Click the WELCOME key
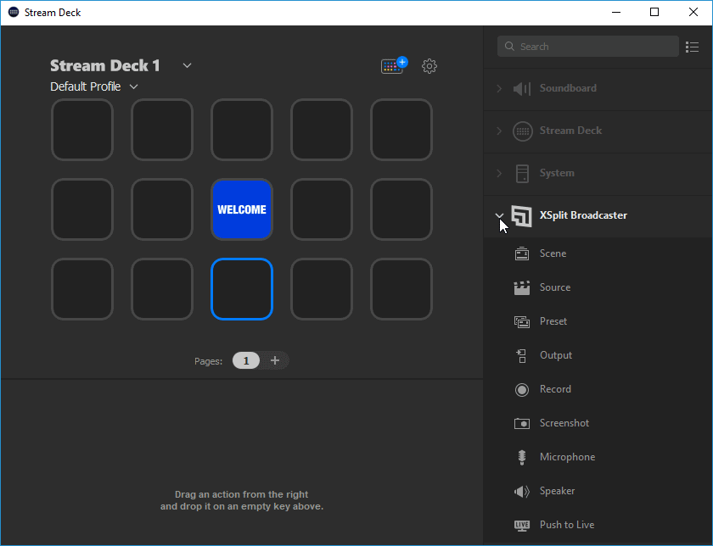 pos(242,209)
